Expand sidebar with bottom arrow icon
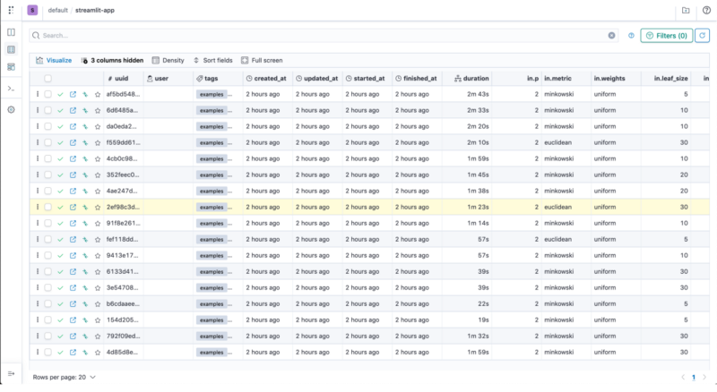717x392 pixels. click(x=11, y=374)
